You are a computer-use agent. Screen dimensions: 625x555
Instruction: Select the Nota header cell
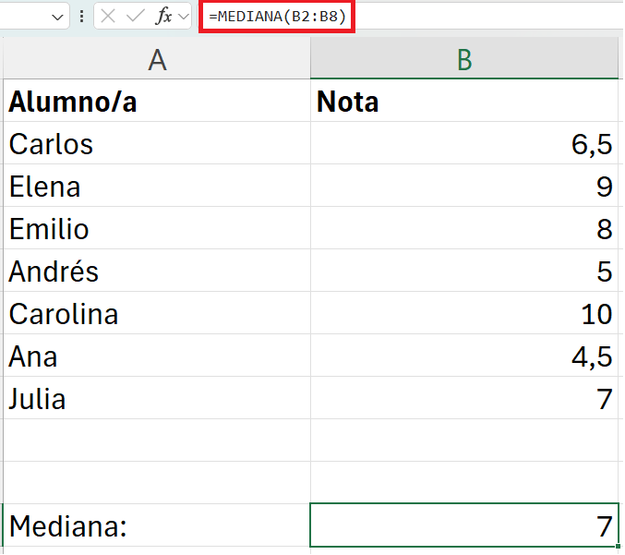[464, 101]
